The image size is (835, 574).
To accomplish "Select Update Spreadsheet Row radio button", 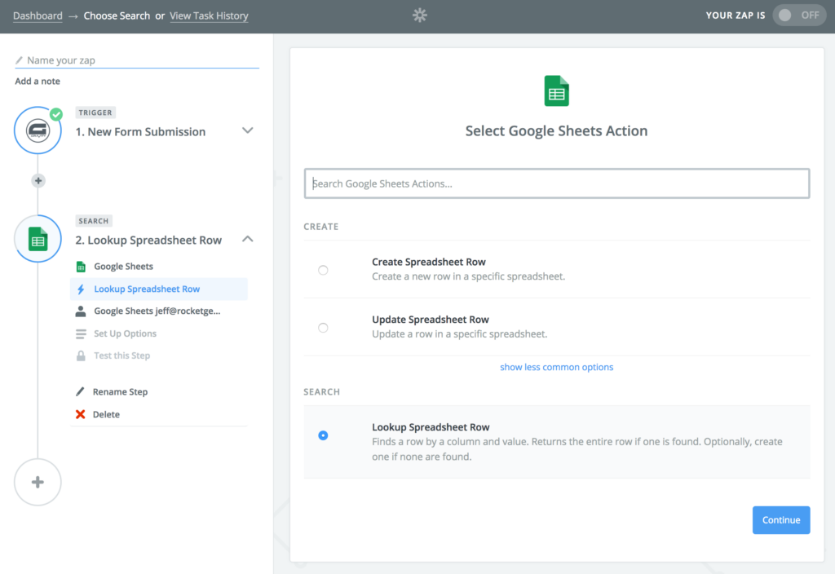I will [x=323, y=328].
